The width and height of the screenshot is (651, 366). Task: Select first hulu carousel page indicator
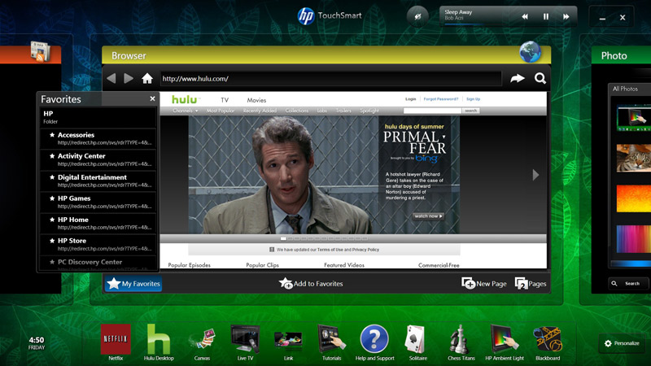[283, 238]
